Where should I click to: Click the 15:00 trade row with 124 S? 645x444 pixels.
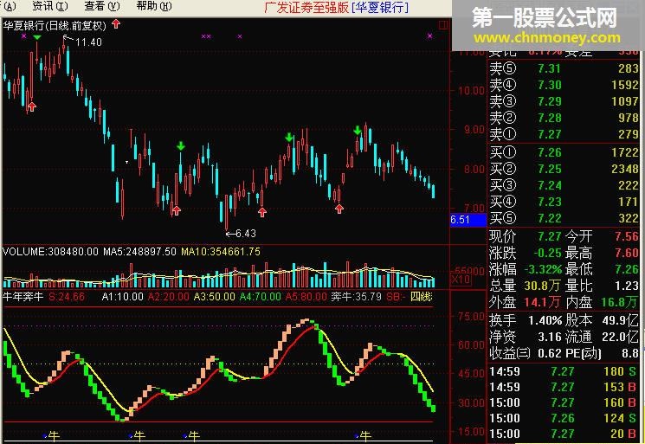[563, 419]
